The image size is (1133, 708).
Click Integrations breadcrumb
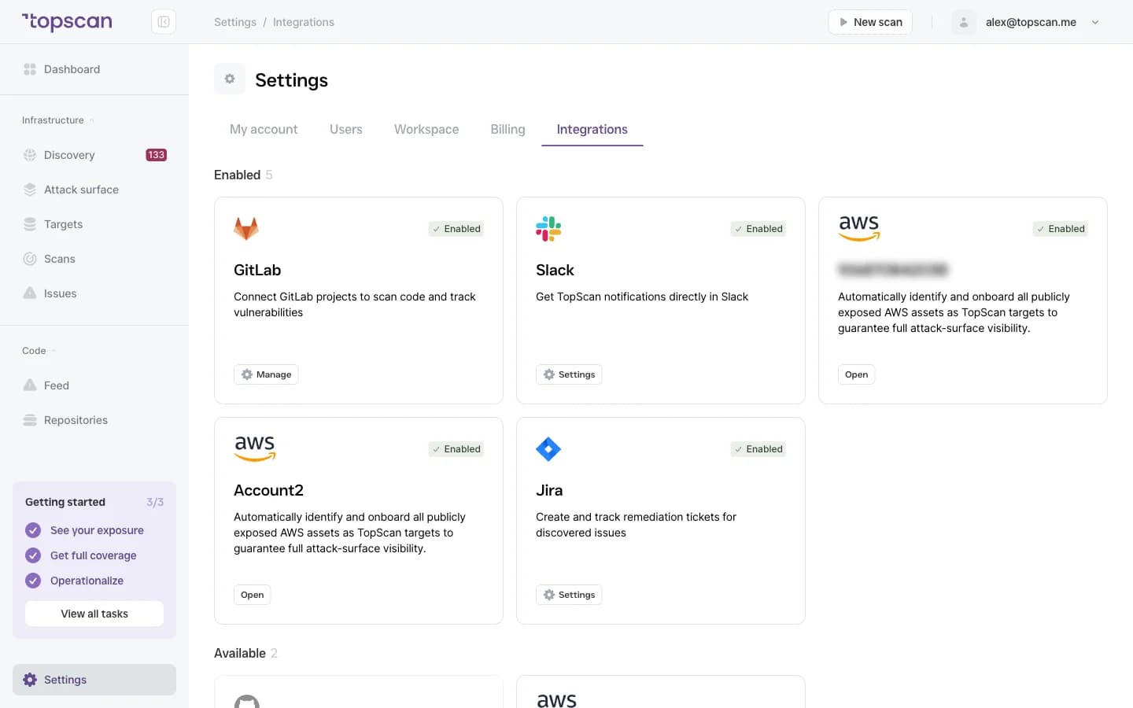click(x=304, y=22)
